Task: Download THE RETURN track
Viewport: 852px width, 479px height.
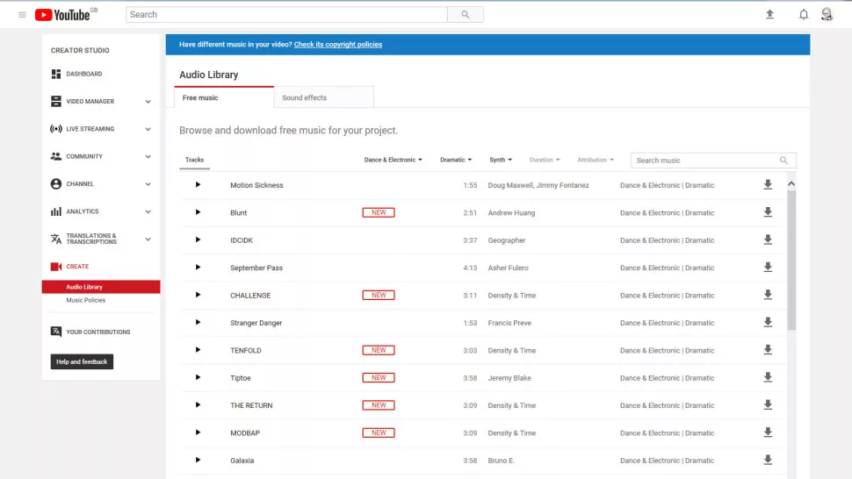Action: pyautogui.click(x=768, y=405)
